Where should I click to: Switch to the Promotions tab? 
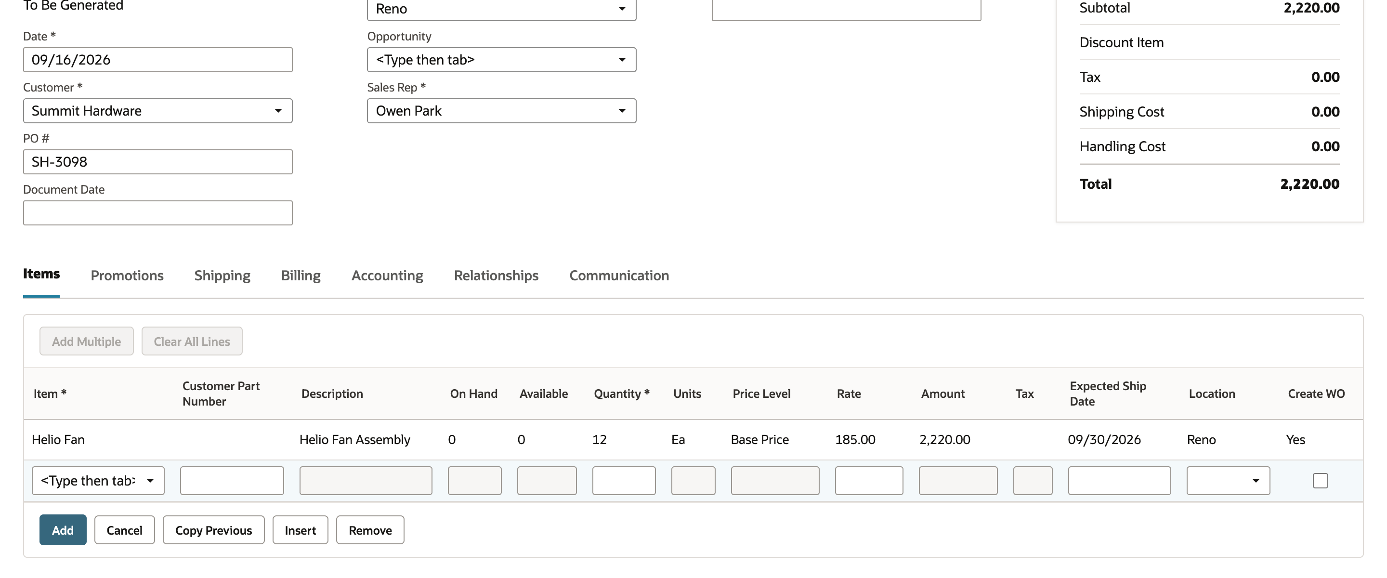127,275
